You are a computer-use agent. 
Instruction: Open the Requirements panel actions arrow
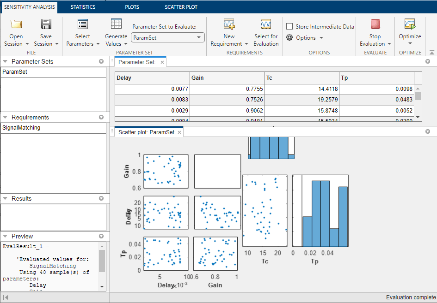click(x=101, y=118)
